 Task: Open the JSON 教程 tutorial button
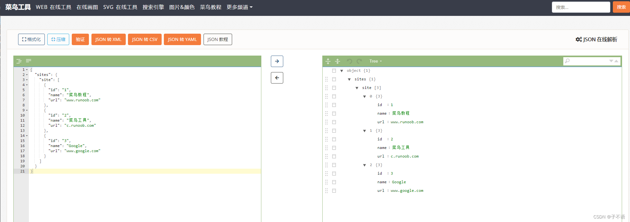(218, 39)
